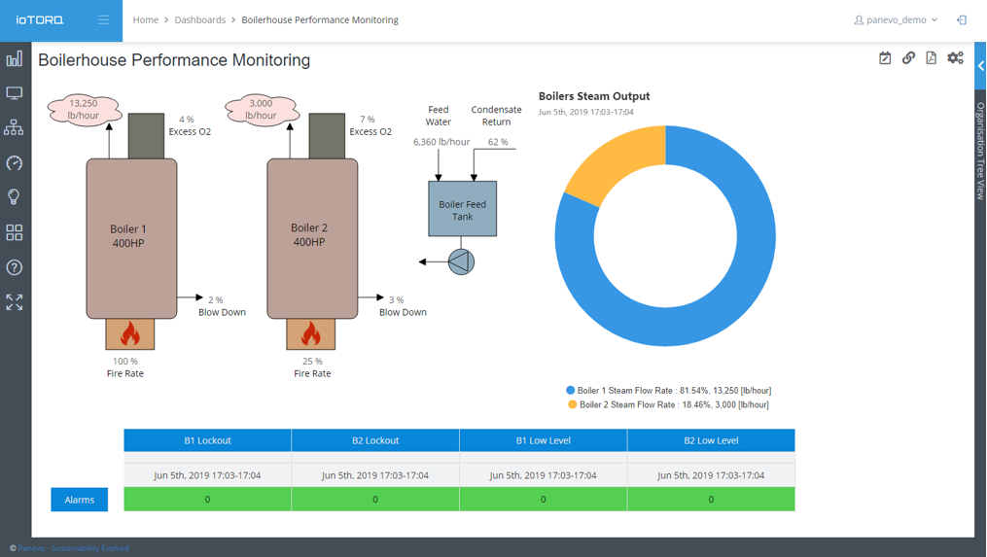Go to Dashboards breadcrumb
Screen dimensions: 987x557
coord(199,20)
